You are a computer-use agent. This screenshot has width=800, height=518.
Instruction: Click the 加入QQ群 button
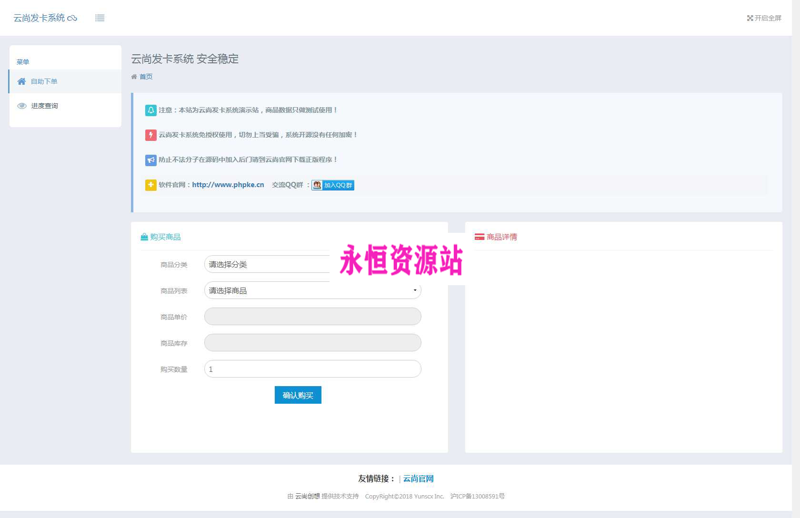[333, 185]
